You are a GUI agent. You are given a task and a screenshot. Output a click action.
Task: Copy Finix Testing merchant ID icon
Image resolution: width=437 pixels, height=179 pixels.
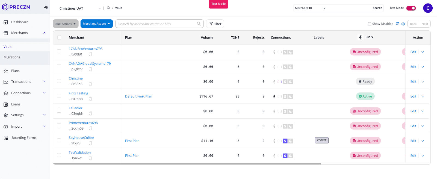point(90,99)
